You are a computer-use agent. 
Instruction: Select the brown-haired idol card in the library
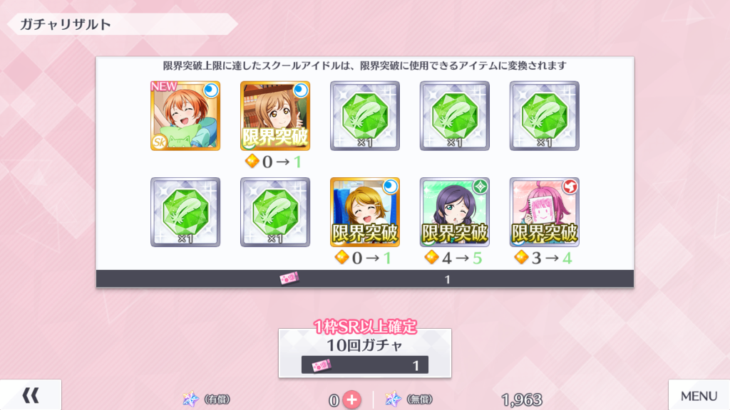click(x=275, y=116)
